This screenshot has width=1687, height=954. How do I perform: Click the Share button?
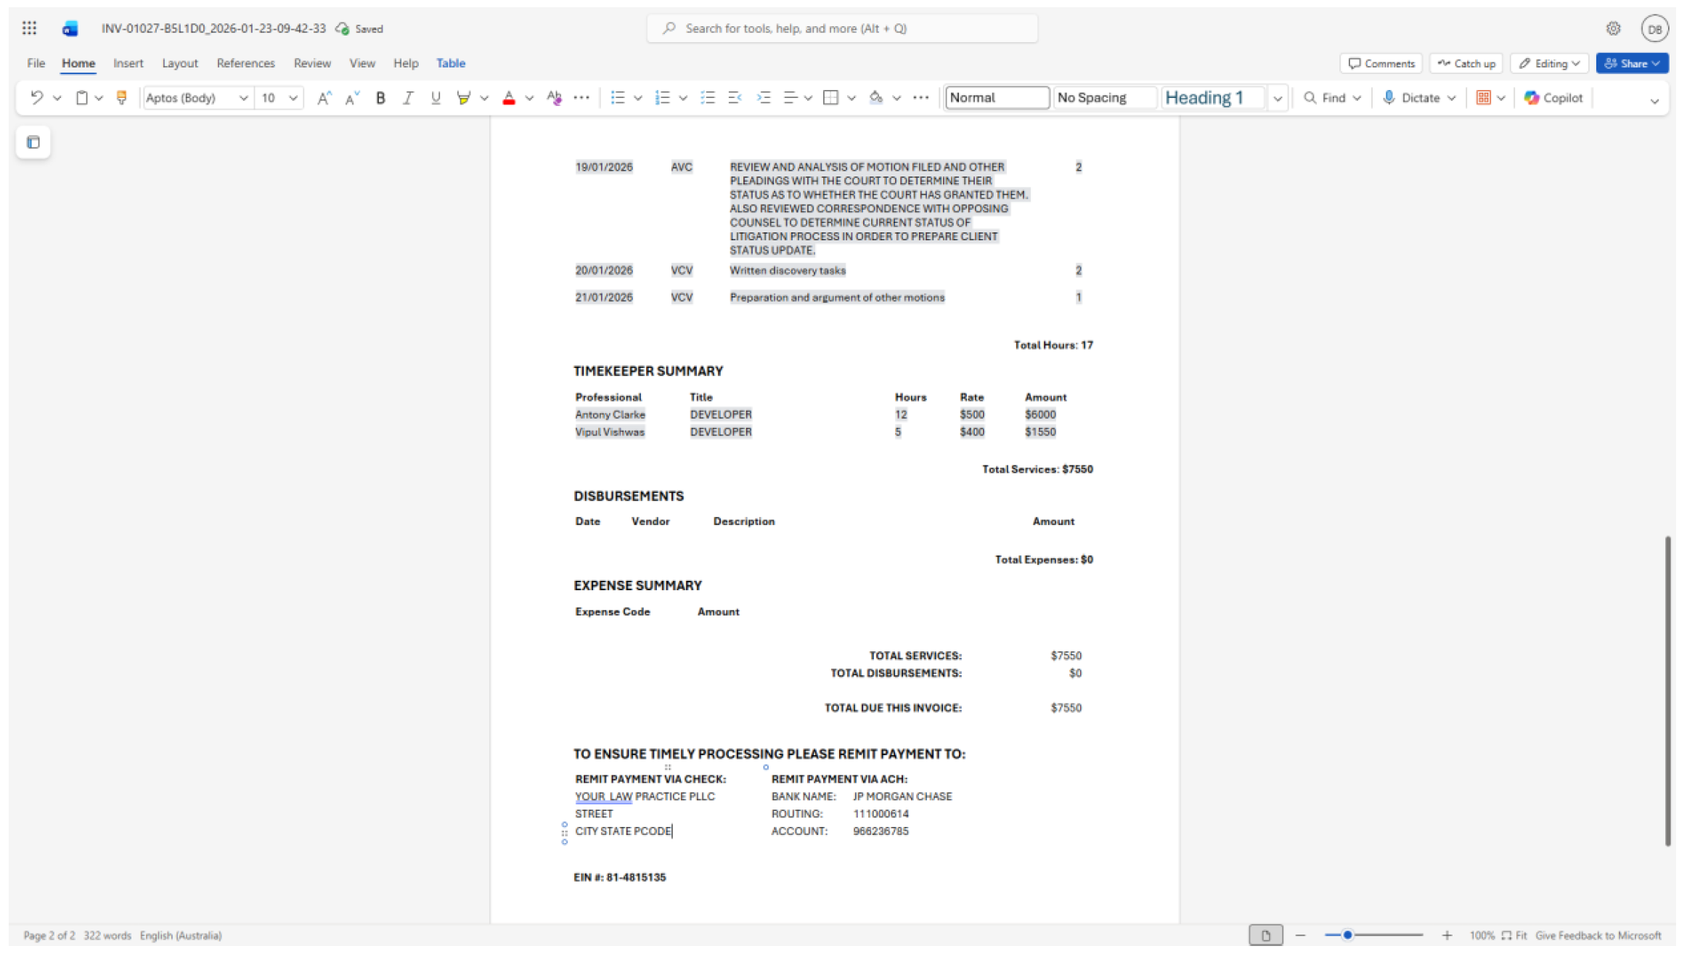1629,63
